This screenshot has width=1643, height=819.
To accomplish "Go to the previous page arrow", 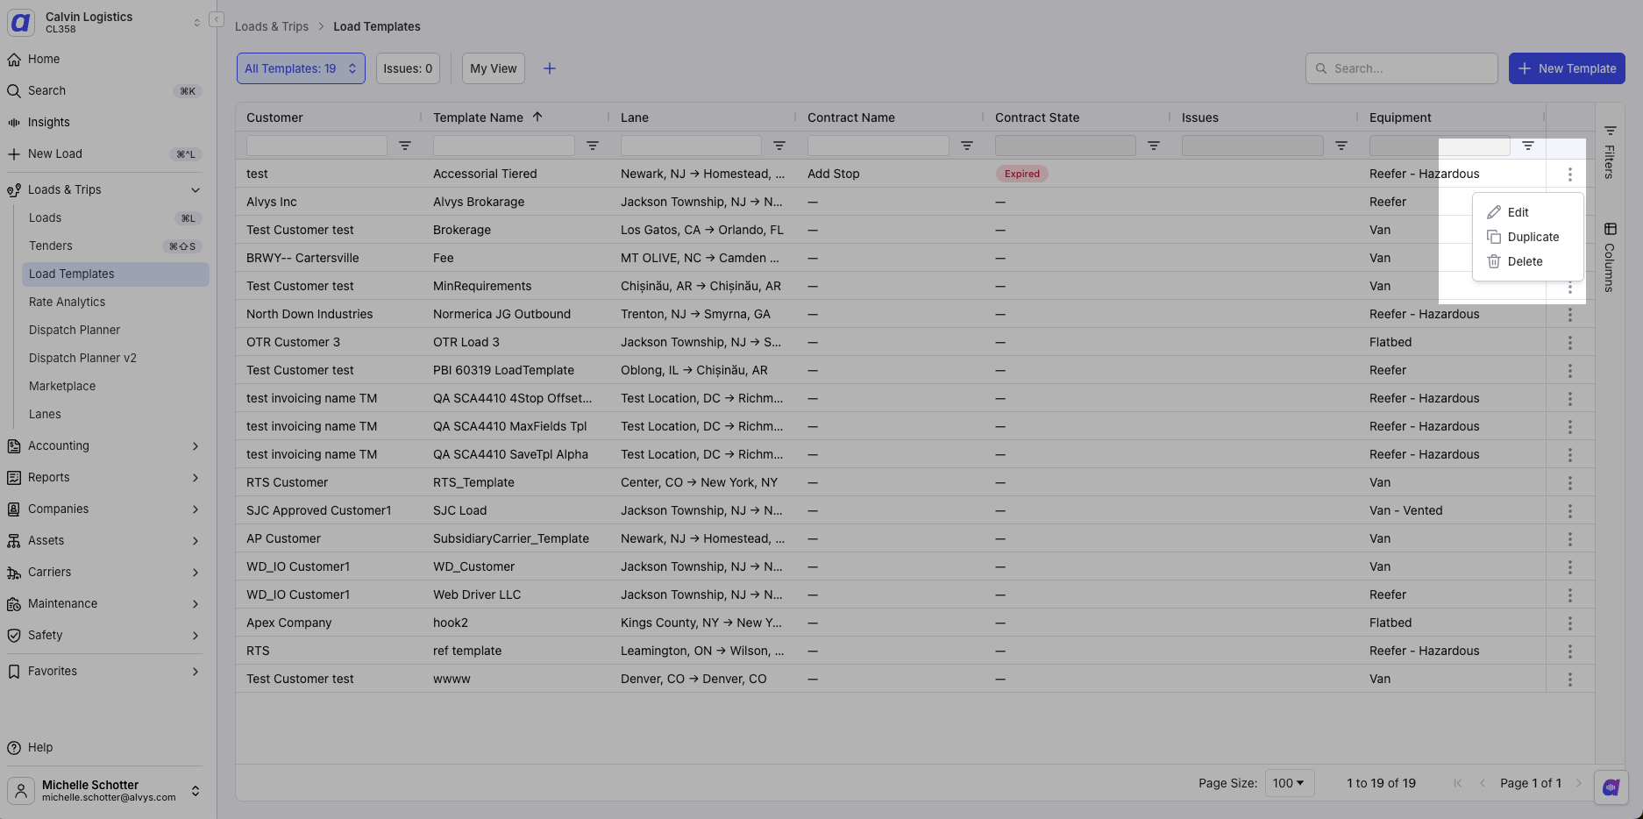I will pos(1483,783).
